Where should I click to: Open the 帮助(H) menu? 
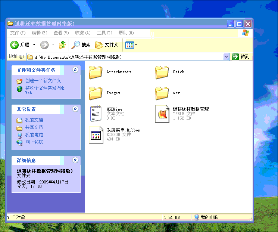pos(126,33)
